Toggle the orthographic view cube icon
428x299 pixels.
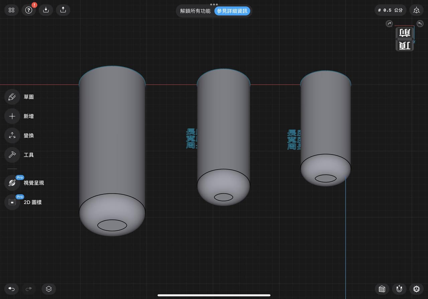tap(416, 10)
